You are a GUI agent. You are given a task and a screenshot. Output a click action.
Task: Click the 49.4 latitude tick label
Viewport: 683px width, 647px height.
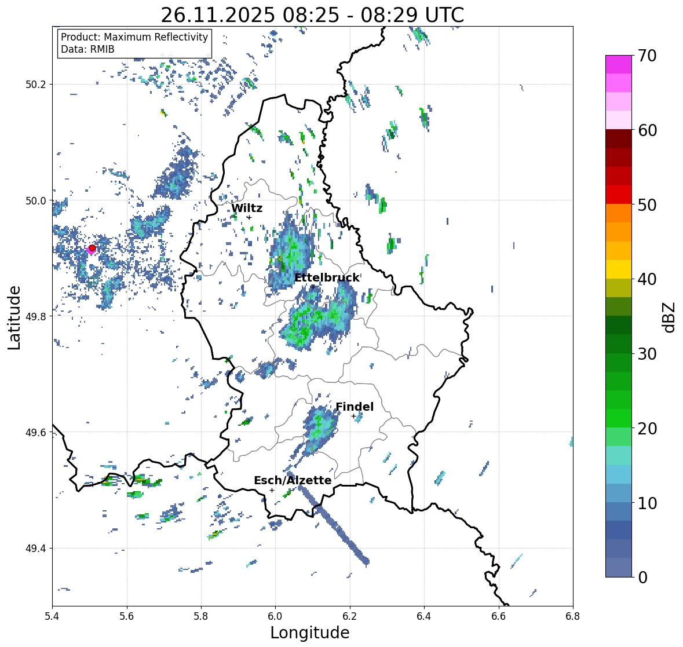36,549
